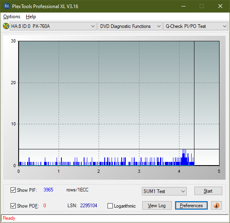The width and height of the screenshot is (230, 223).
Task: Click the LSN value 2295104
Action: [89, 206]
